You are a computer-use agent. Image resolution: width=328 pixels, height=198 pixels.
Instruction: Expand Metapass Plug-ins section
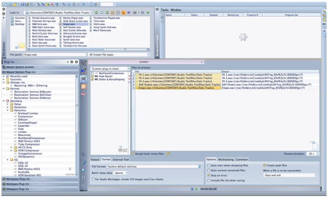coord(40,189)
